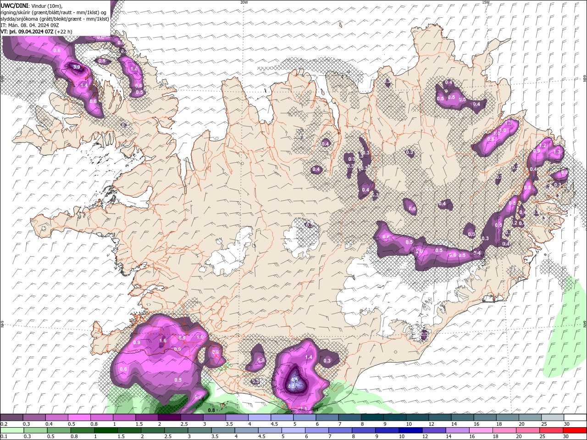Click the navy blue 10 swatch in lower legend row
This screenshot has height=440, width=587.
[411, 430]
